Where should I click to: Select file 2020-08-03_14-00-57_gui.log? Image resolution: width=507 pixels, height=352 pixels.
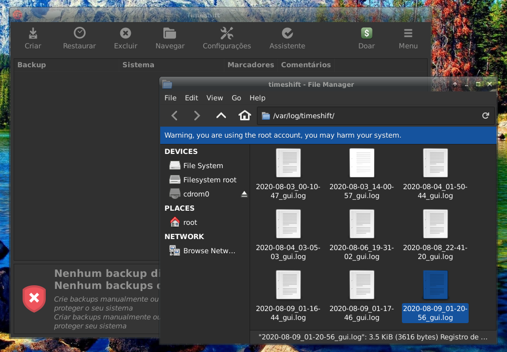(x=361, y=174)
